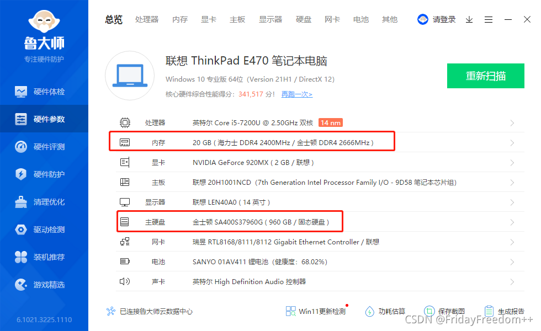Open 功耗估算 tool
Viewport: 541px width, 331px height.
click(385, 311)
